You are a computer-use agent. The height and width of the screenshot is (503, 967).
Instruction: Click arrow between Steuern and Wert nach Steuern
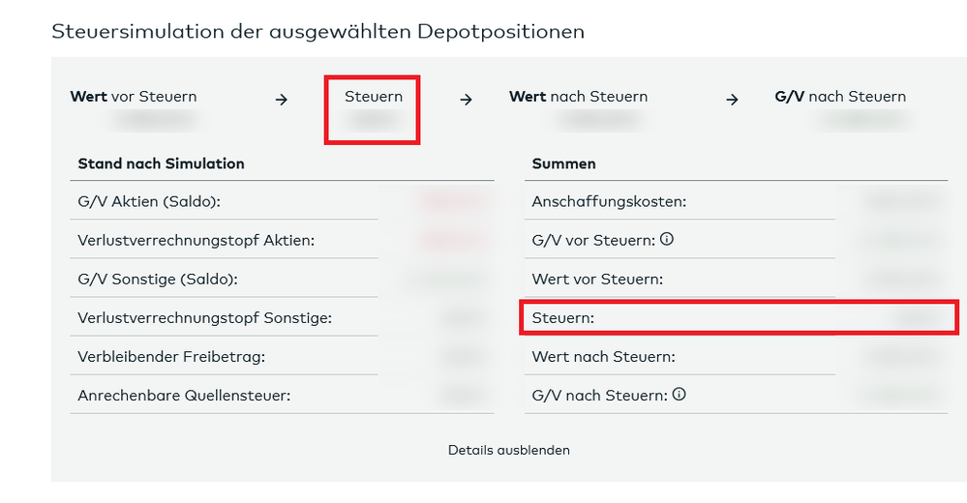point(466,99)
